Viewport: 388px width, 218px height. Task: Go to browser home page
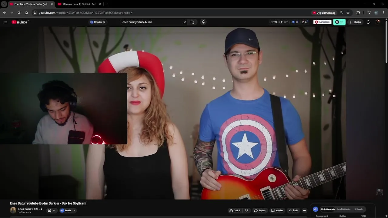[26, 13]
